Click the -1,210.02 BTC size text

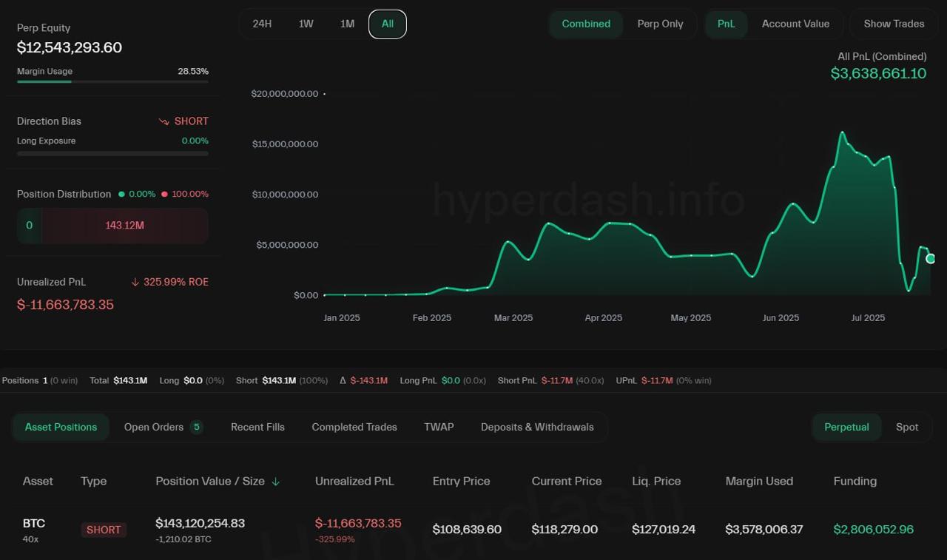(183, 539)
